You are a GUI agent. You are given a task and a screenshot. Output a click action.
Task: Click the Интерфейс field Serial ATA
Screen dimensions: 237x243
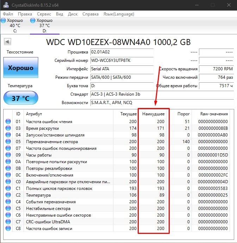coord(122,69)
